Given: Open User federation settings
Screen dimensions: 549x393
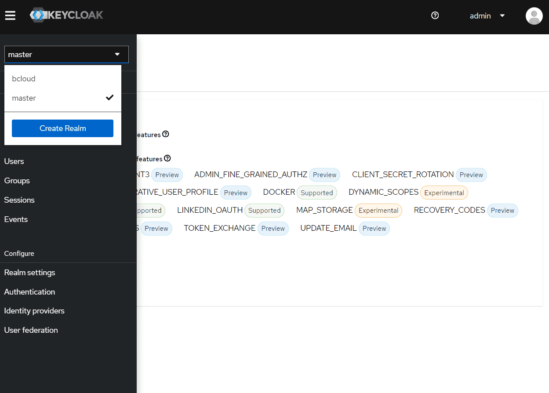Looking at the screenshot, I should coord(31,330).
